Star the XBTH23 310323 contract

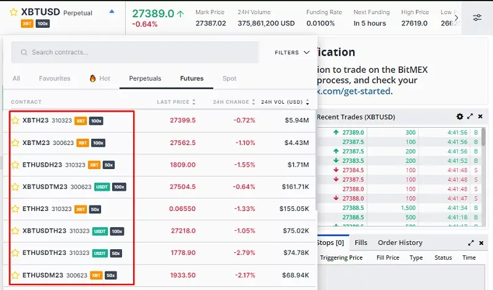coord(15,120)
